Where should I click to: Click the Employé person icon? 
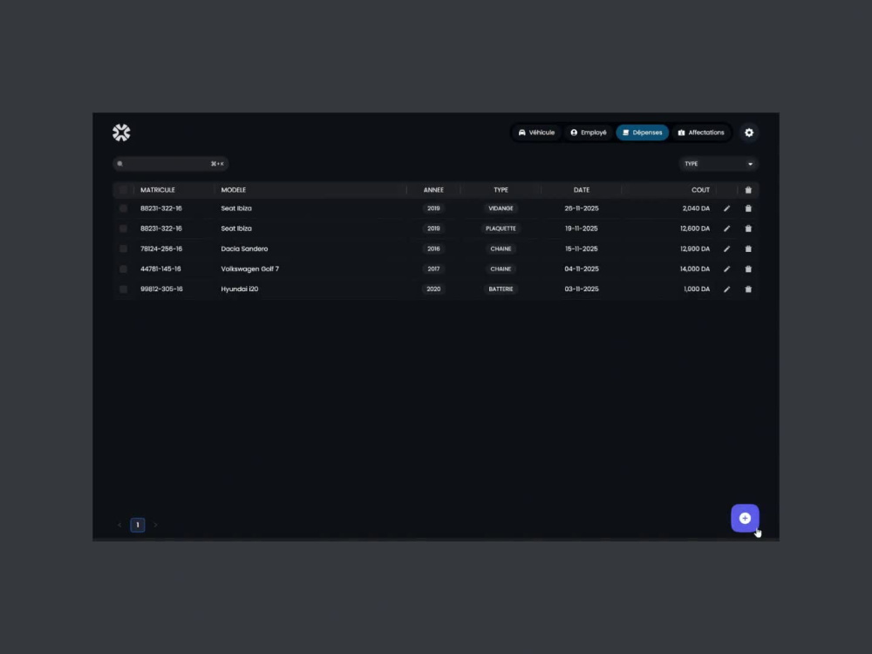575,132
